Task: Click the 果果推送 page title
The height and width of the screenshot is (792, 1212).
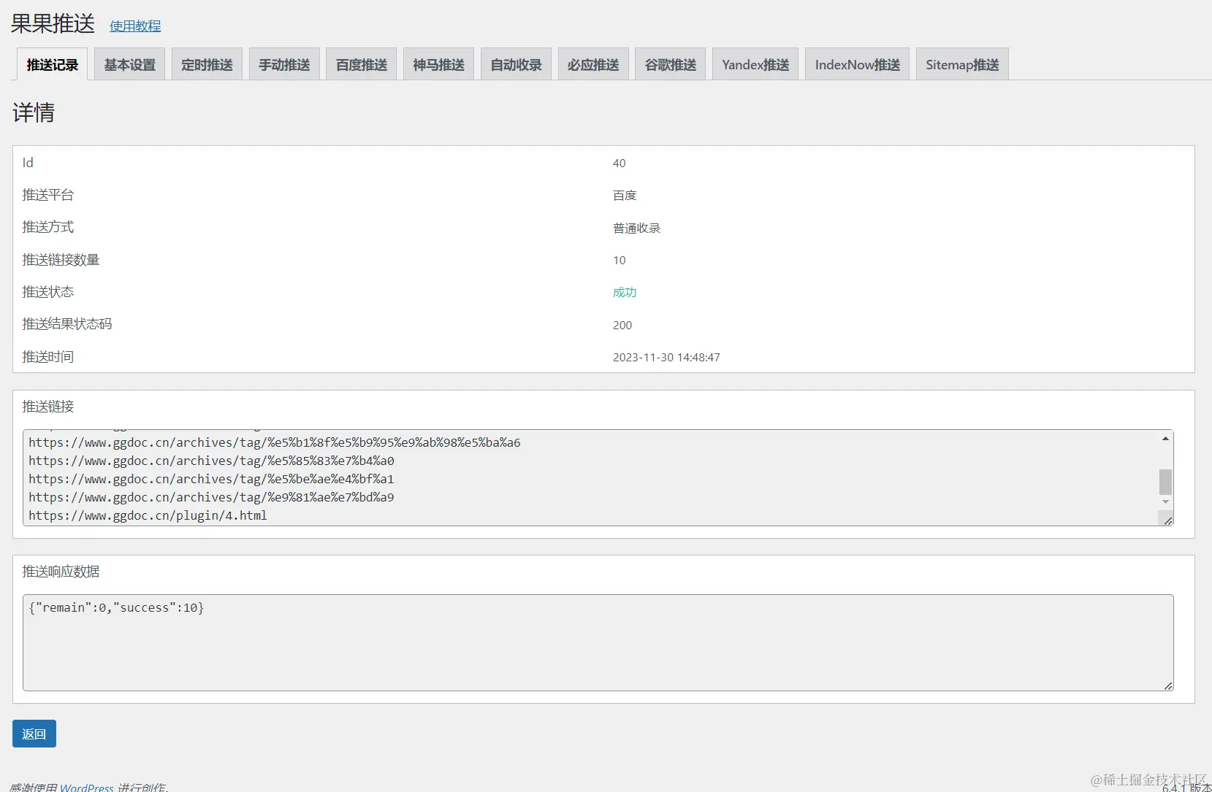Action: pos(53,24)
